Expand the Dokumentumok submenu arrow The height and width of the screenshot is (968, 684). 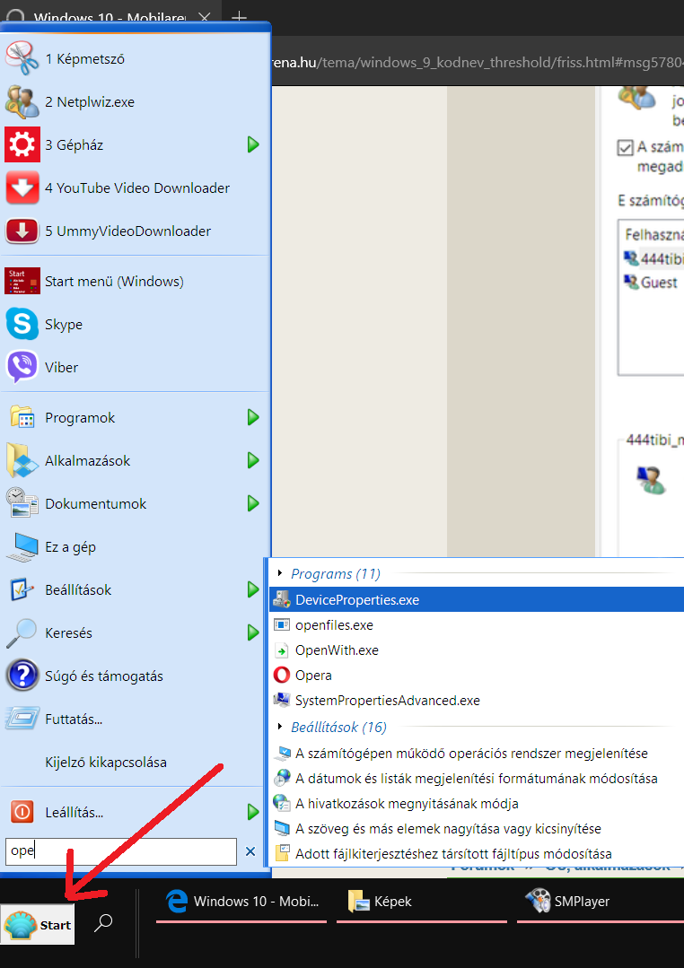[253, 503]
